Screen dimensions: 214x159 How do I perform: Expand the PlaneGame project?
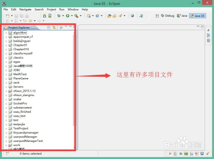pos(6,78)
